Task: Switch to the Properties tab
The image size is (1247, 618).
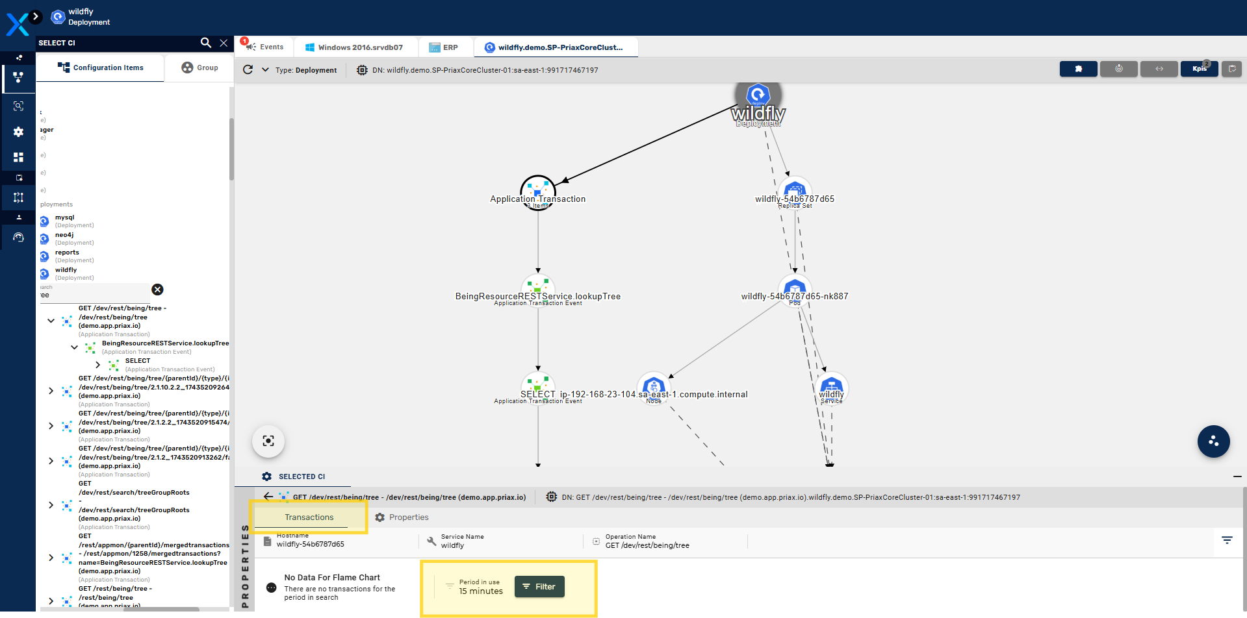Action: pos(402,517)
